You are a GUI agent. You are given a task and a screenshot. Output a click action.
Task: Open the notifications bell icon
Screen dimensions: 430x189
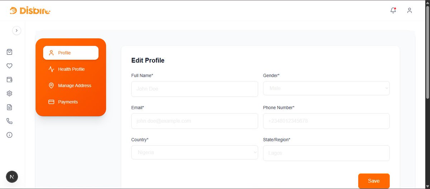[x=393, y=10]
